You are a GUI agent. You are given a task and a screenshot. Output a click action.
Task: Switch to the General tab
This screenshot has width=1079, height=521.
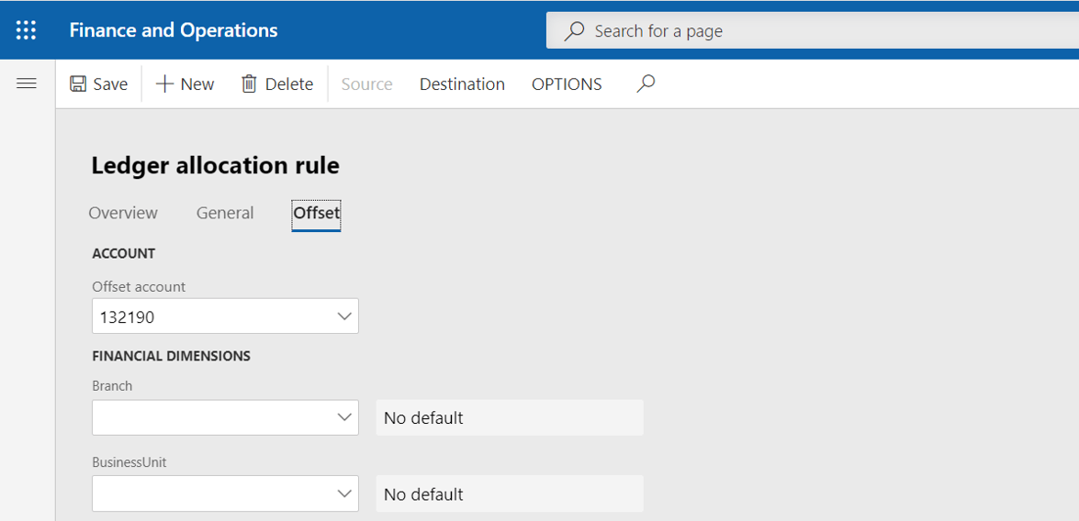(225, 213)
